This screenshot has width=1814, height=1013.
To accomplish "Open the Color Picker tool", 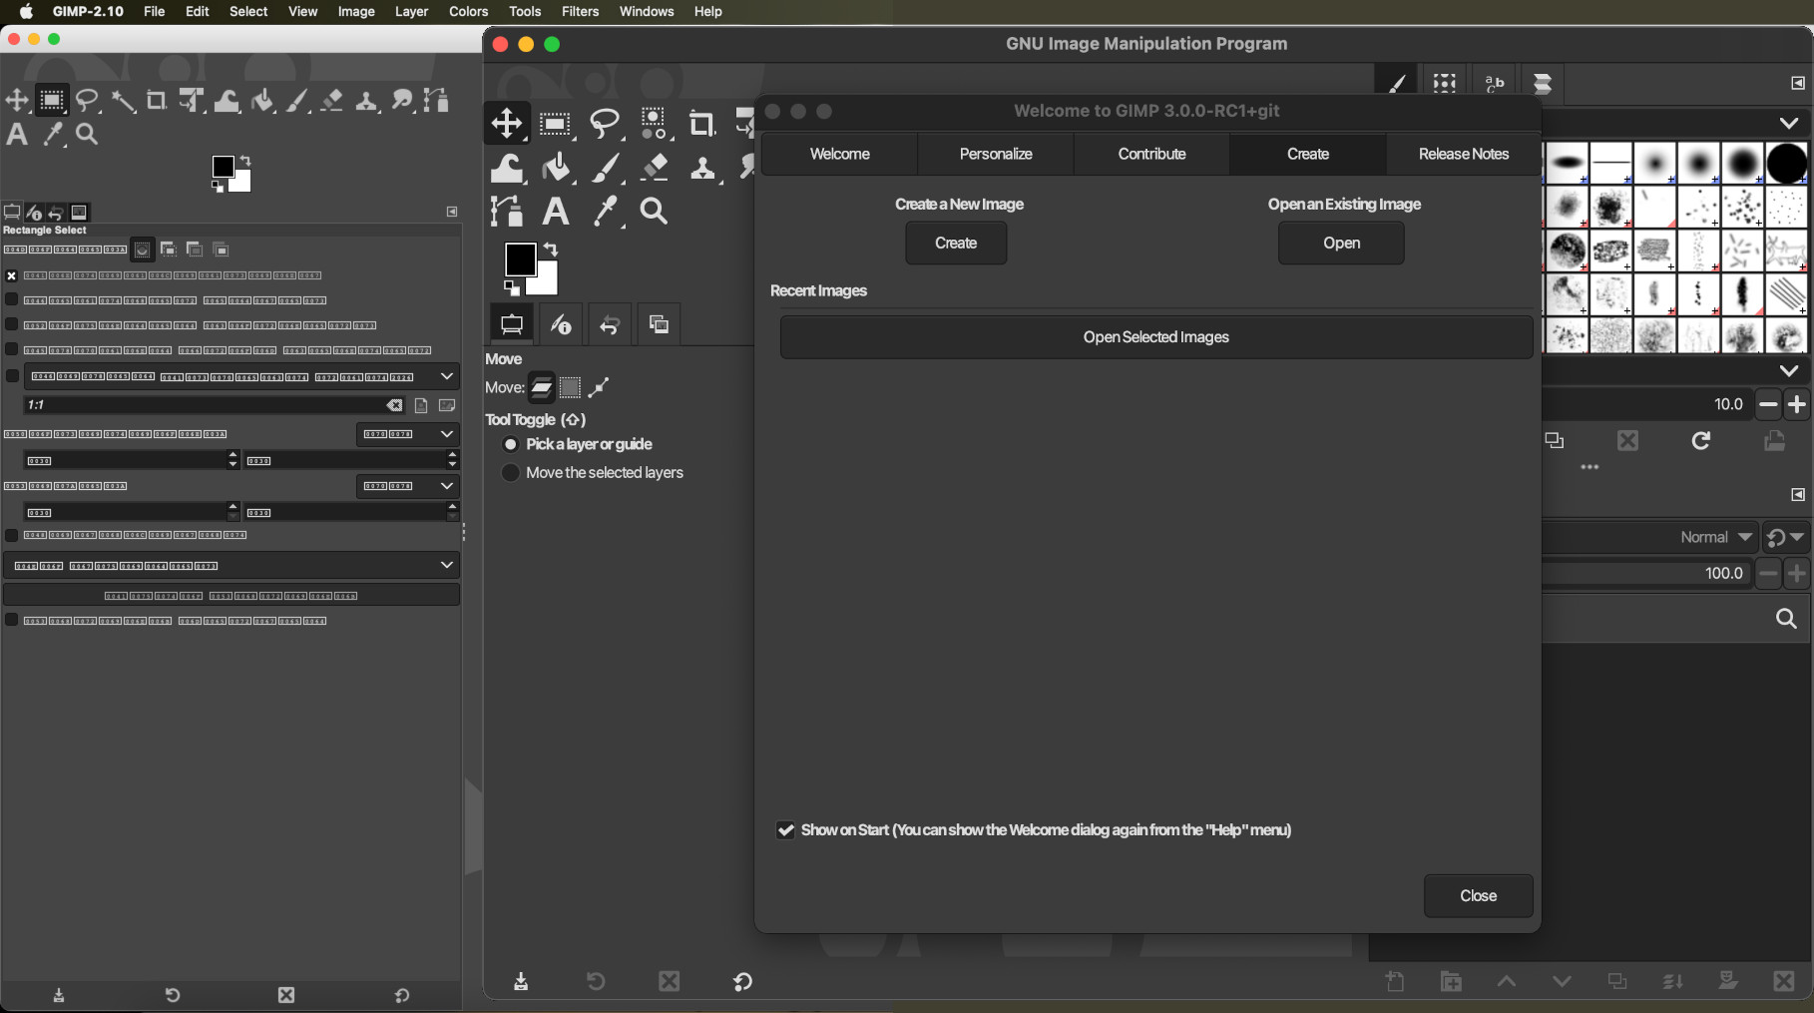I will coord(605,211).
